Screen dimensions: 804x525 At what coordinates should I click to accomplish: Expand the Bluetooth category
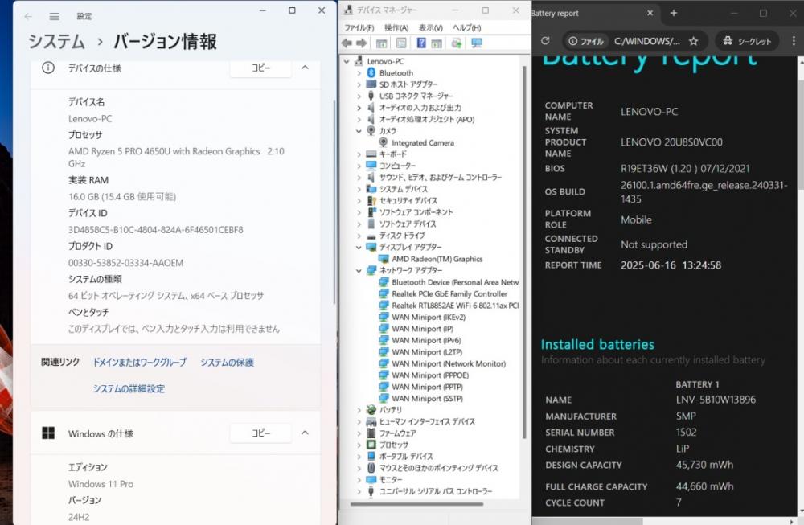359,73
